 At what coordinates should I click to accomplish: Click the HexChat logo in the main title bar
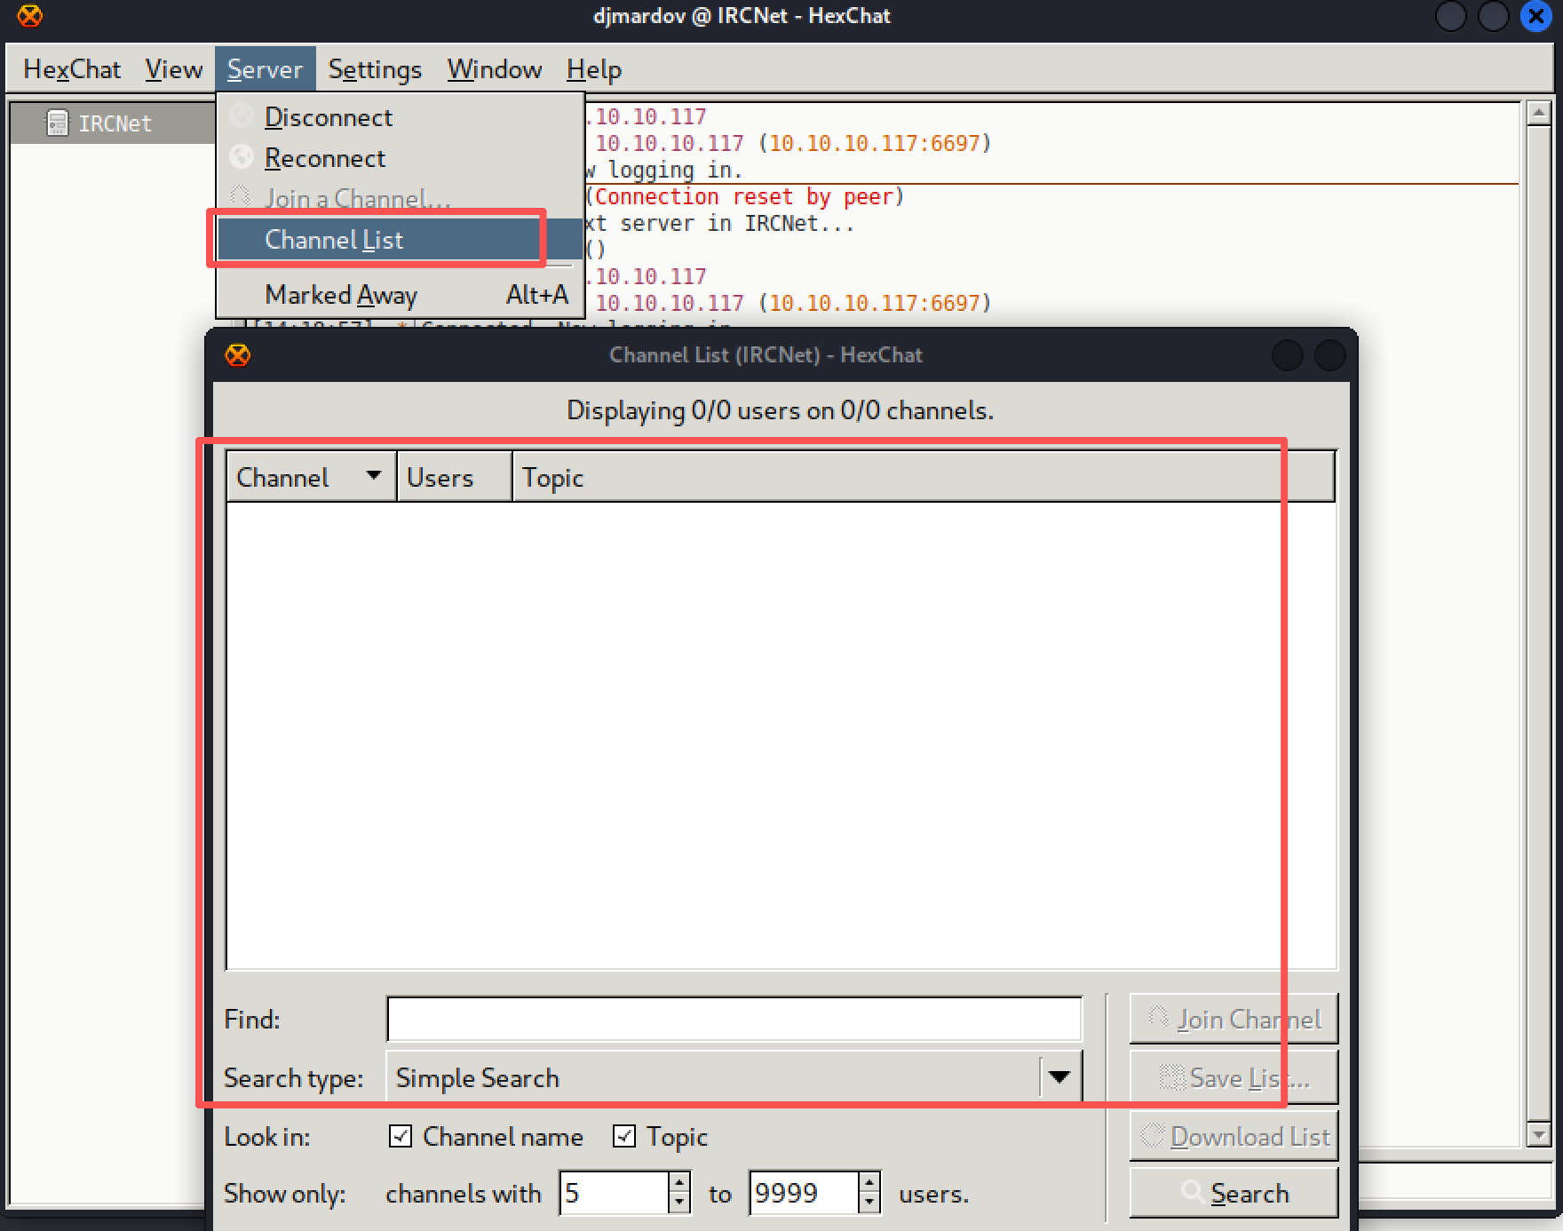[x=30, y=16]
